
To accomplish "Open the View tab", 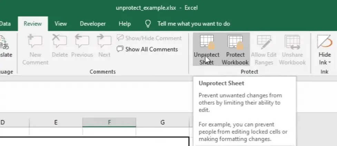I will pos(61,24).
